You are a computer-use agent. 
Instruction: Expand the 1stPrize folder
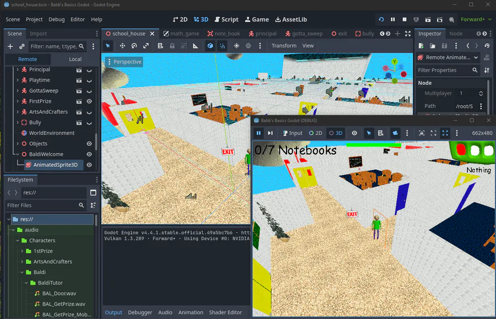pyautogui.click(x=22, y=251)
